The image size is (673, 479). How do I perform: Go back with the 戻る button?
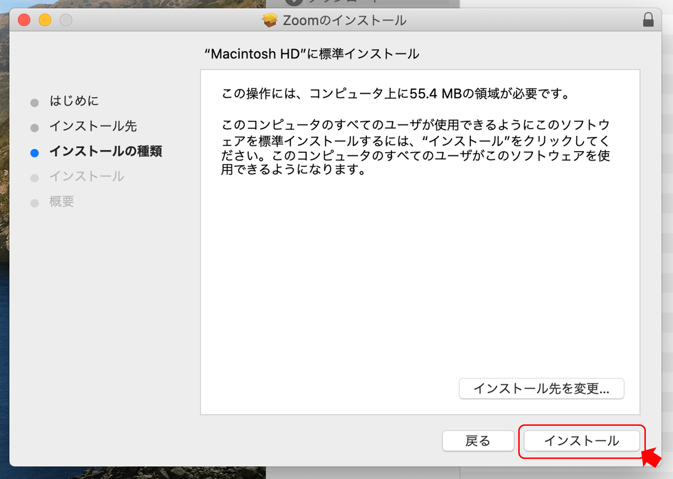point(478,441)
